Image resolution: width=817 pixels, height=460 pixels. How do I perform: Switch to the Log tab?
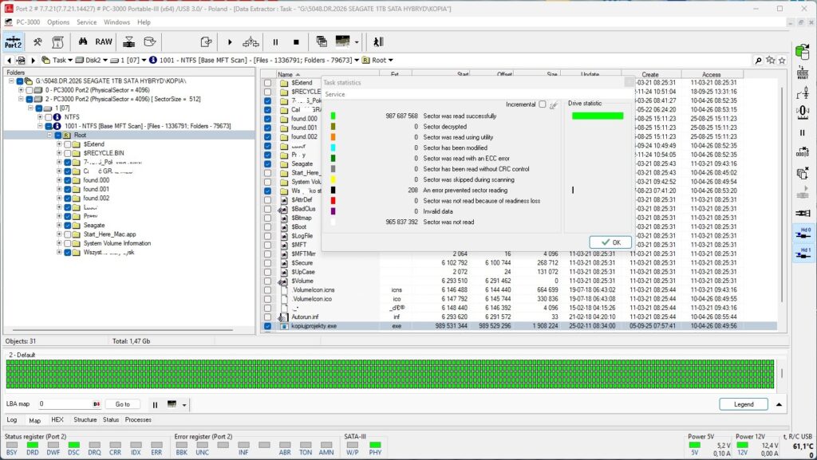point(11,419)
